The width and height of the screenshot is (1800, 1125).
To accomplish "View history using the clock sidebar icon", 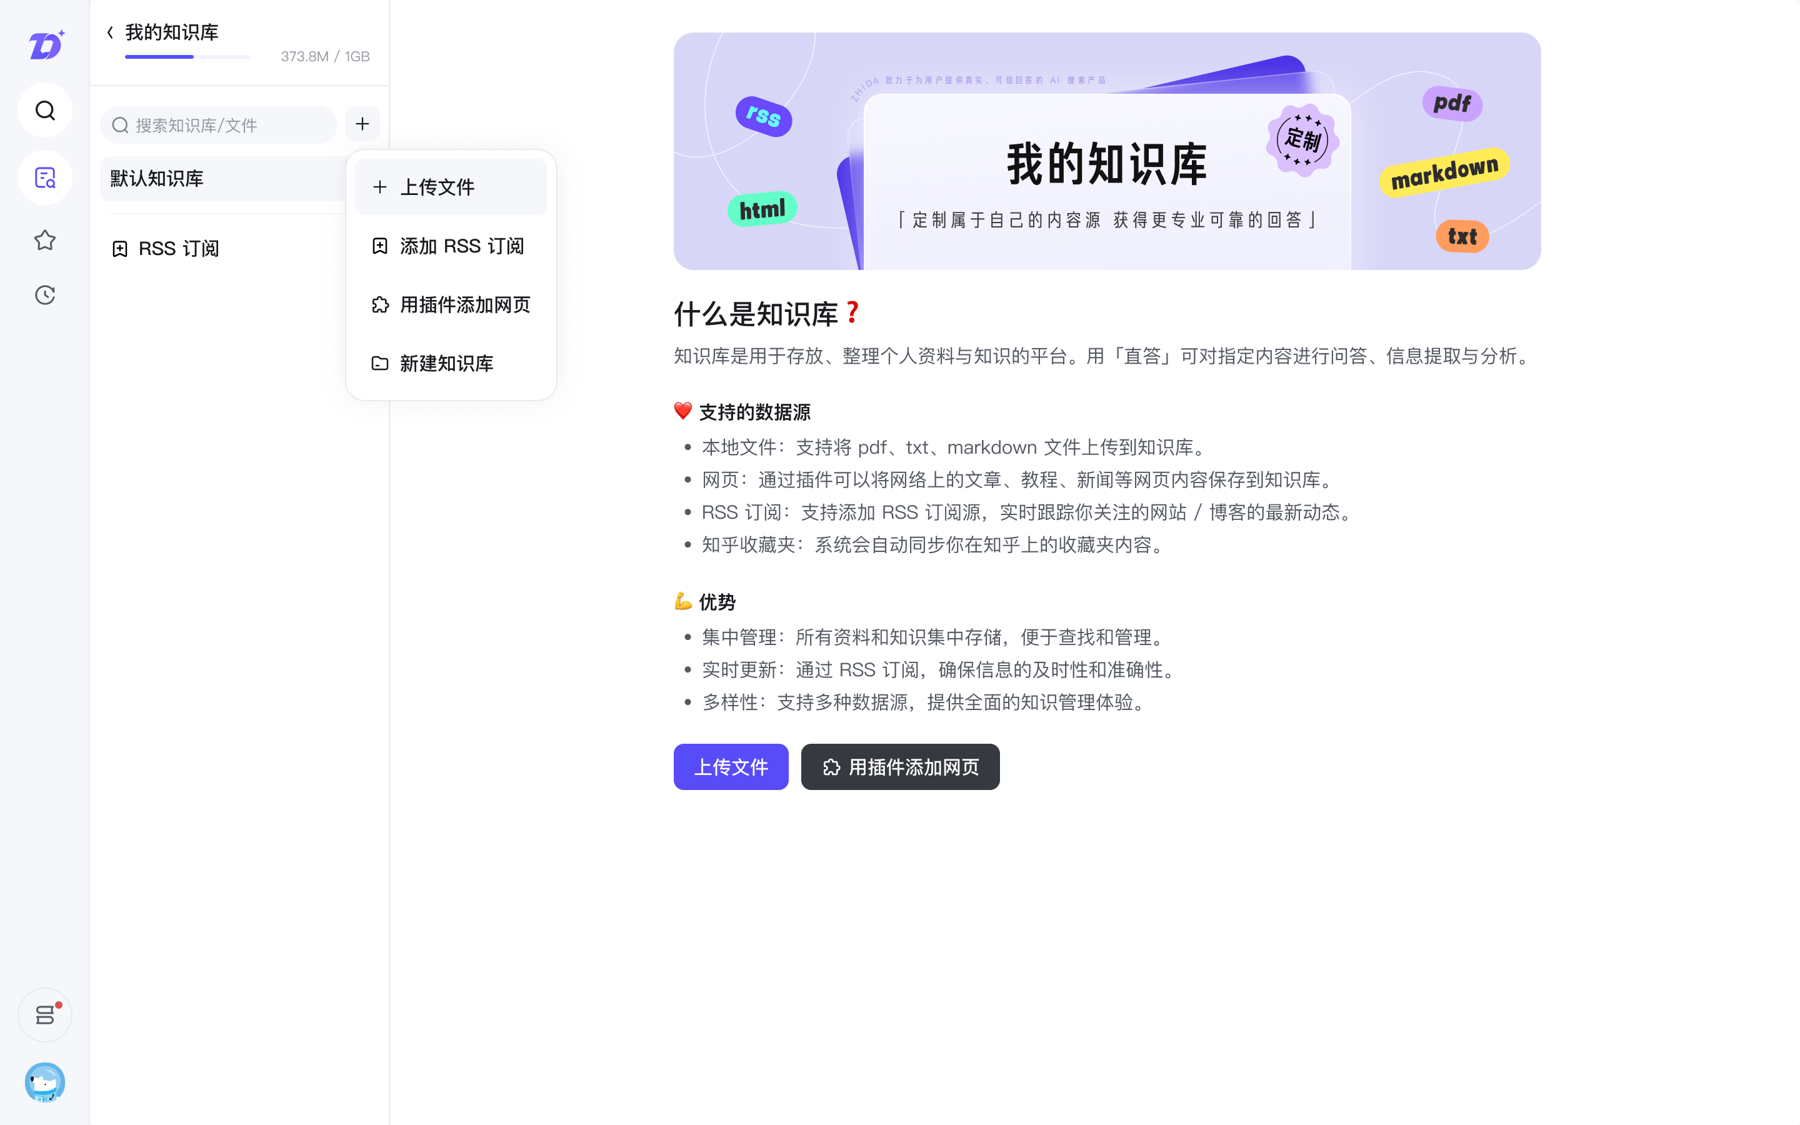I will (44, 294).
